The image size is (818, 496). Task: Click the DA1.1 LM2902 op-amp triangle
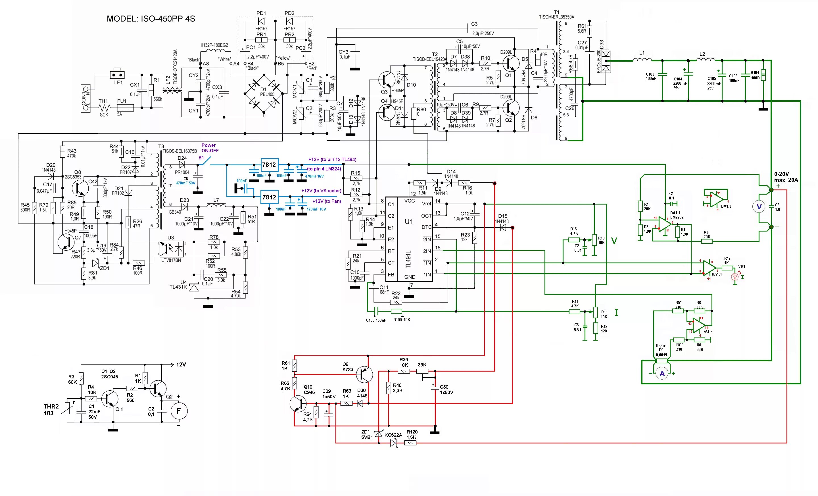point(665,224)
